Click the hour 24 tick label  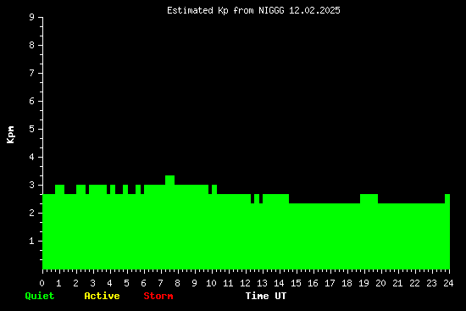[448, 283]
